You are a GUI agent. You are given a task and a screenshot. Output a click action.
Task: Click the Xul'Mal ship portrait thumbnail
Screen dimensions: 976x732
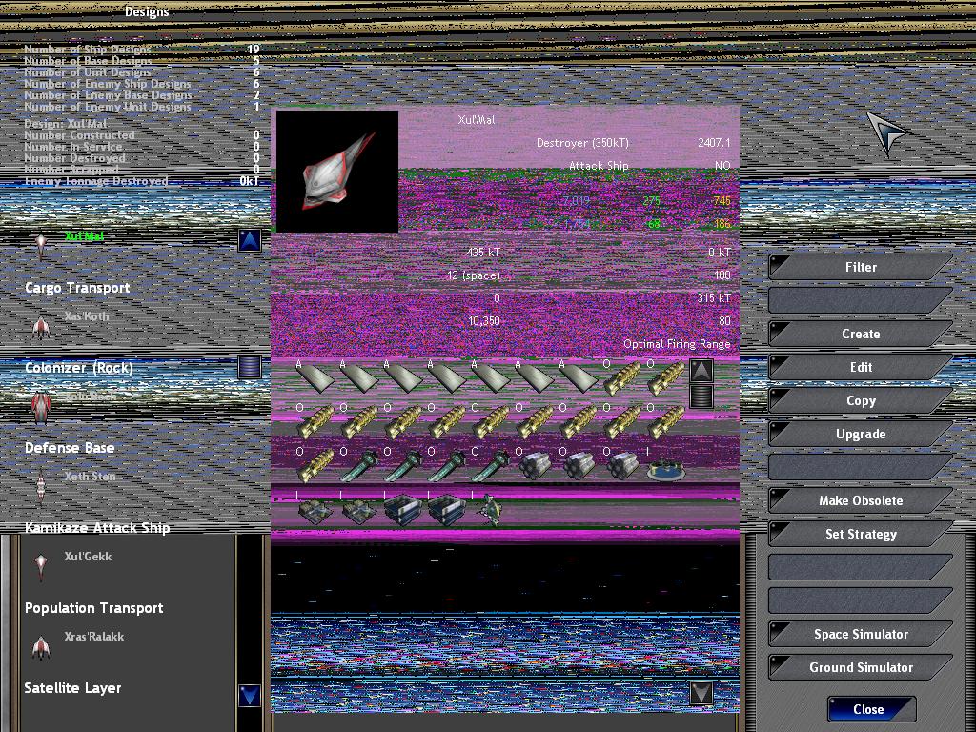coord(336,172)
